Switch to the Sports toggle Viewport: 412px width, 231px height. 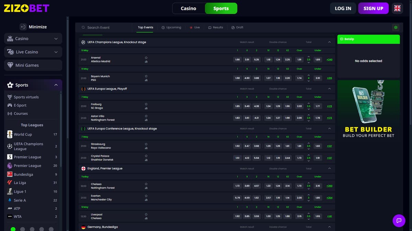pyautogui.click(x=221, y=8)
